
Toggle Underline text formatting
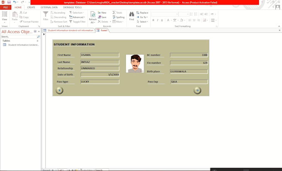(x=162, y=20)
